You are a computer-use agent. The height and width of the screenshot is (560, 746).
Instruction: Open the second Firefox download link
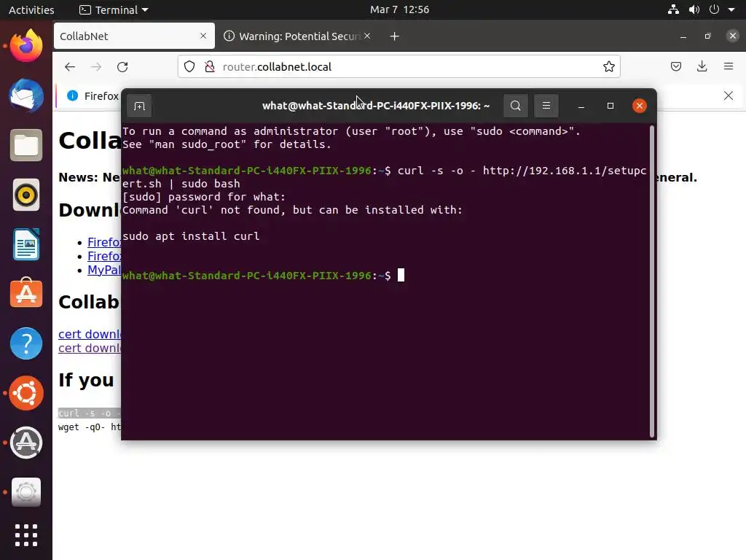coord(104,256)
